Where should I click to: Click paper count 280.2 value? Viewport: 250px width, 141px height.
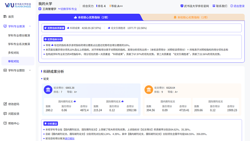click(x=49, y=110)
